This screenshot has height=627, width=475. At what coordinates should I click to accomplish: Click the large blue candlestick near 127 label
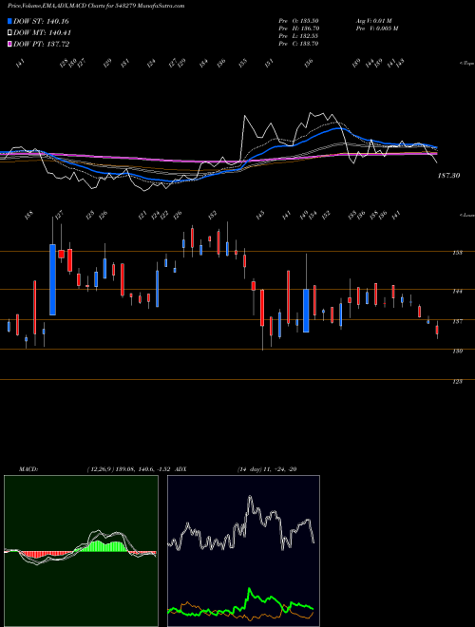53,279
